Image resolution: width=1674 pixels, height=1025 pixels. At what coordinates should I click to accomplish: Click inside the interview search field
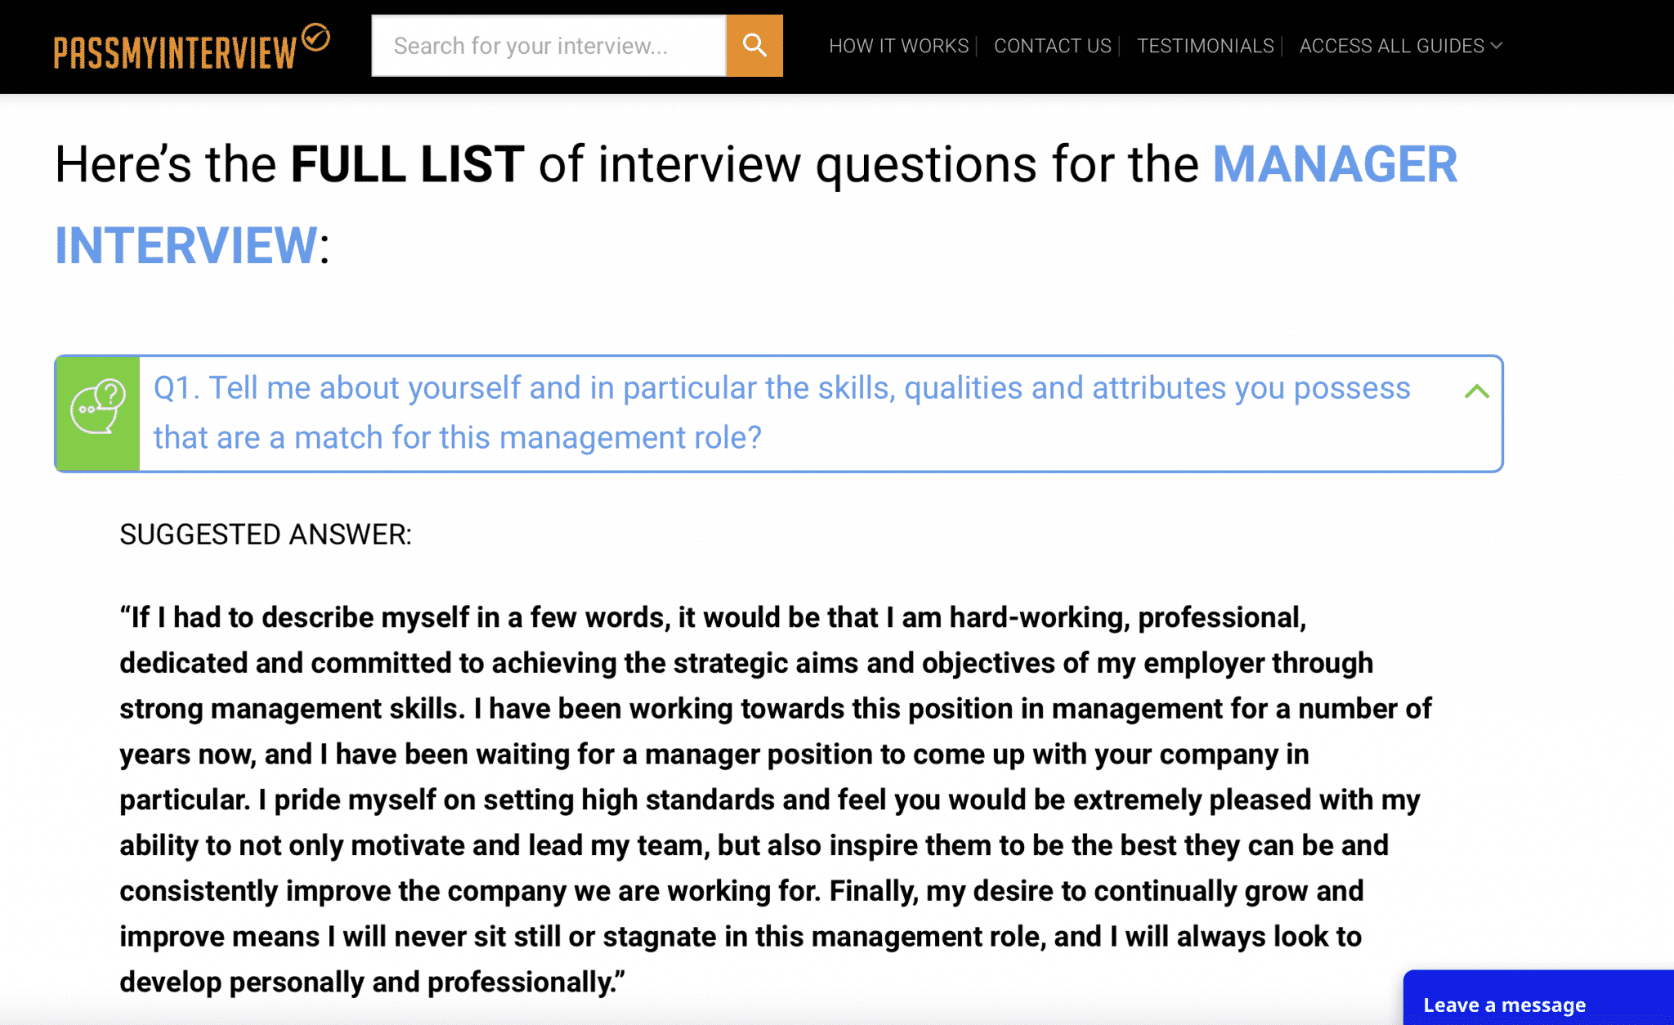click(548, 45)
